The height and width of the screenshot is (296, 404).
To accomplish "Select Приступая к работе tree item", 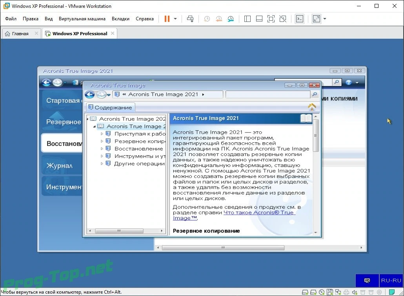I will pyautogui.click(x=140, y=134).
